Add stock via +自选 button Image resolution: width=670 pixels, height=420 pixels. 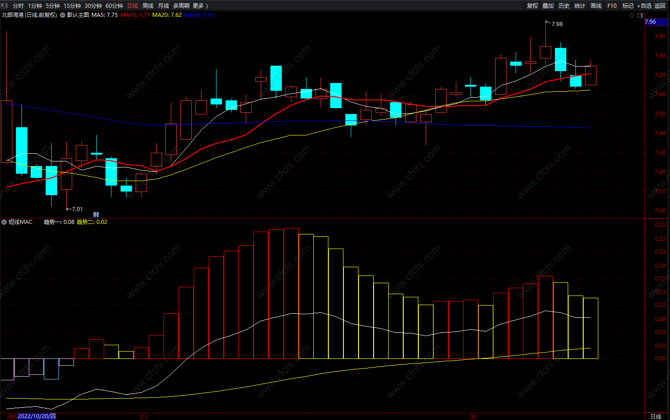tap(644, 6)
